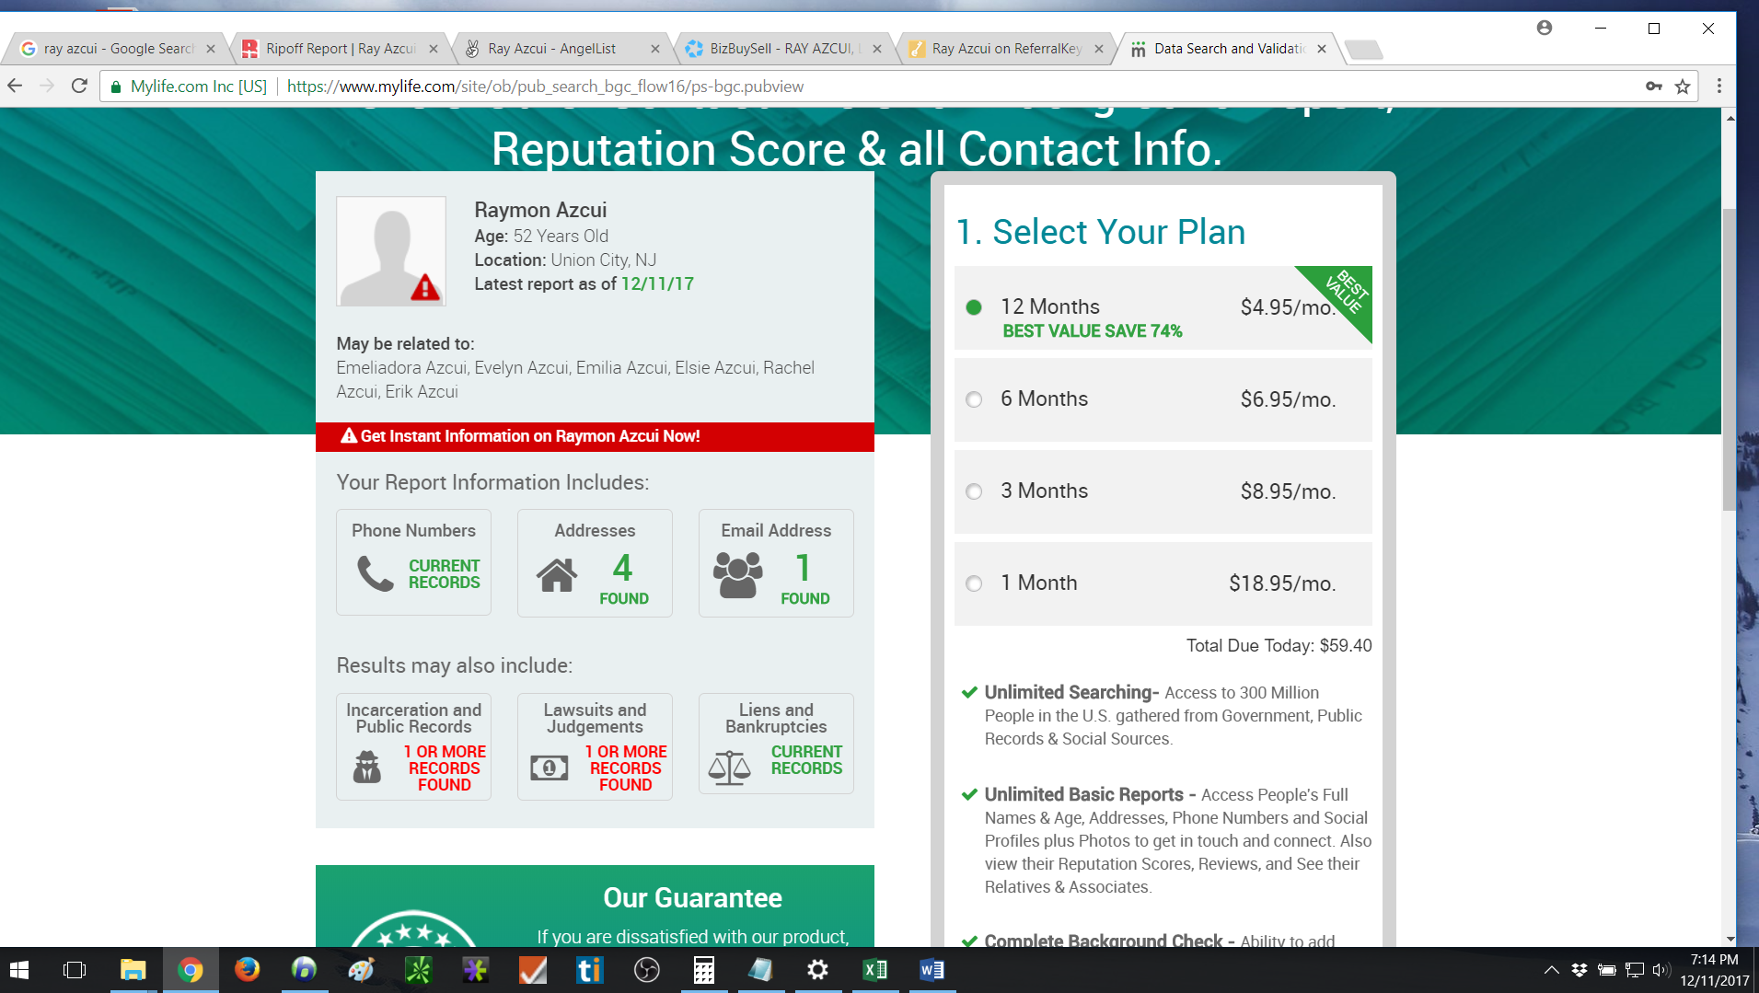1759x993 pixels.
Task: Open Settings gear in taskbar
Action: [817, 970]
